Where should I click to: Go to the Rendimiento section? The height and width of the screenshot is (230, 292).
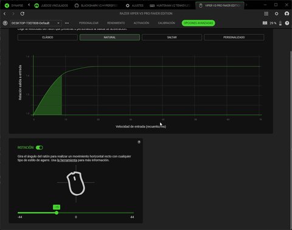point(116,23)
